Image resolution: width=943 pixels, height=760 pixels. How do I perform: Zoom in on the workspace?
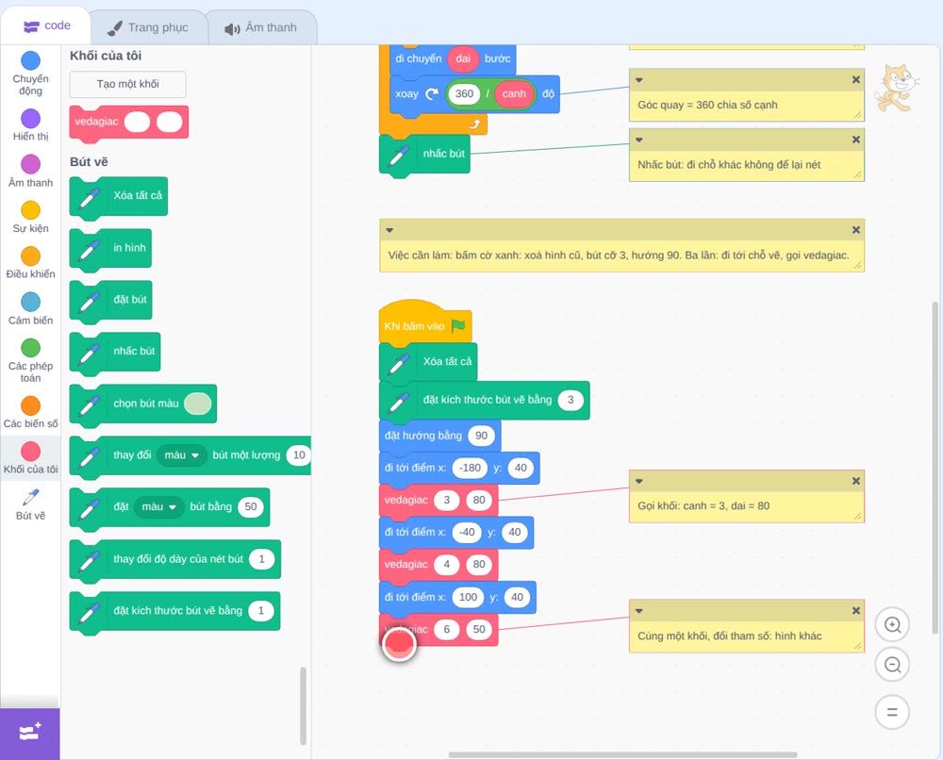coord(892,625)
